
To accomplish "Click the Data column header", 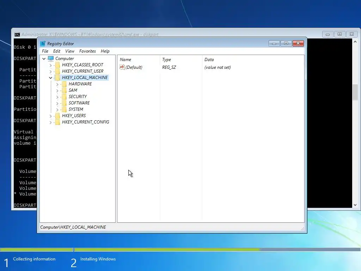I will [x=253, y=59].
